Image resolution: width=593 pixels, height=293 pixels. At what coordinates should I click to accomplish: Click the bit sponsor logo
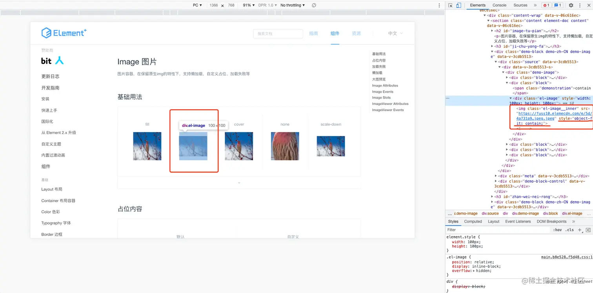tap(52, 60)
